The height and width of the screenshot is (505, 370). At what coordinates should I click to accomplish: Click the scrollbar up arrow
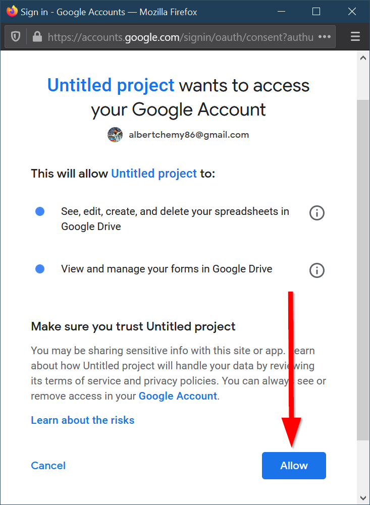point(363,59)
